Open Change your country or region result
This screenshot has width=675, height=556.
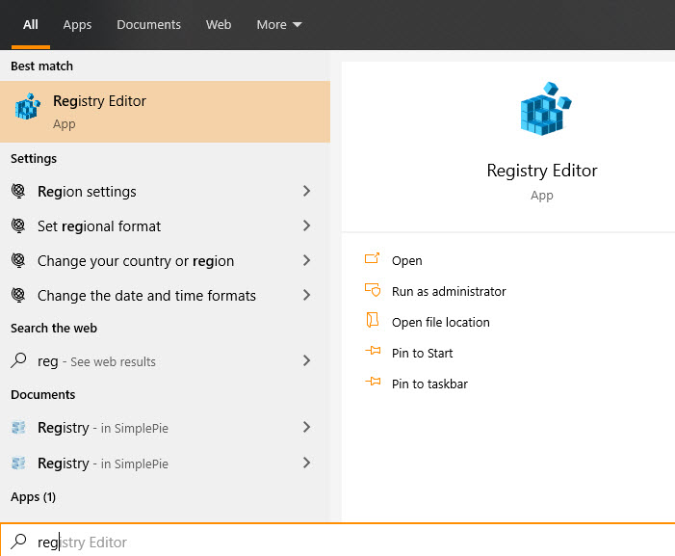[165, 261]
